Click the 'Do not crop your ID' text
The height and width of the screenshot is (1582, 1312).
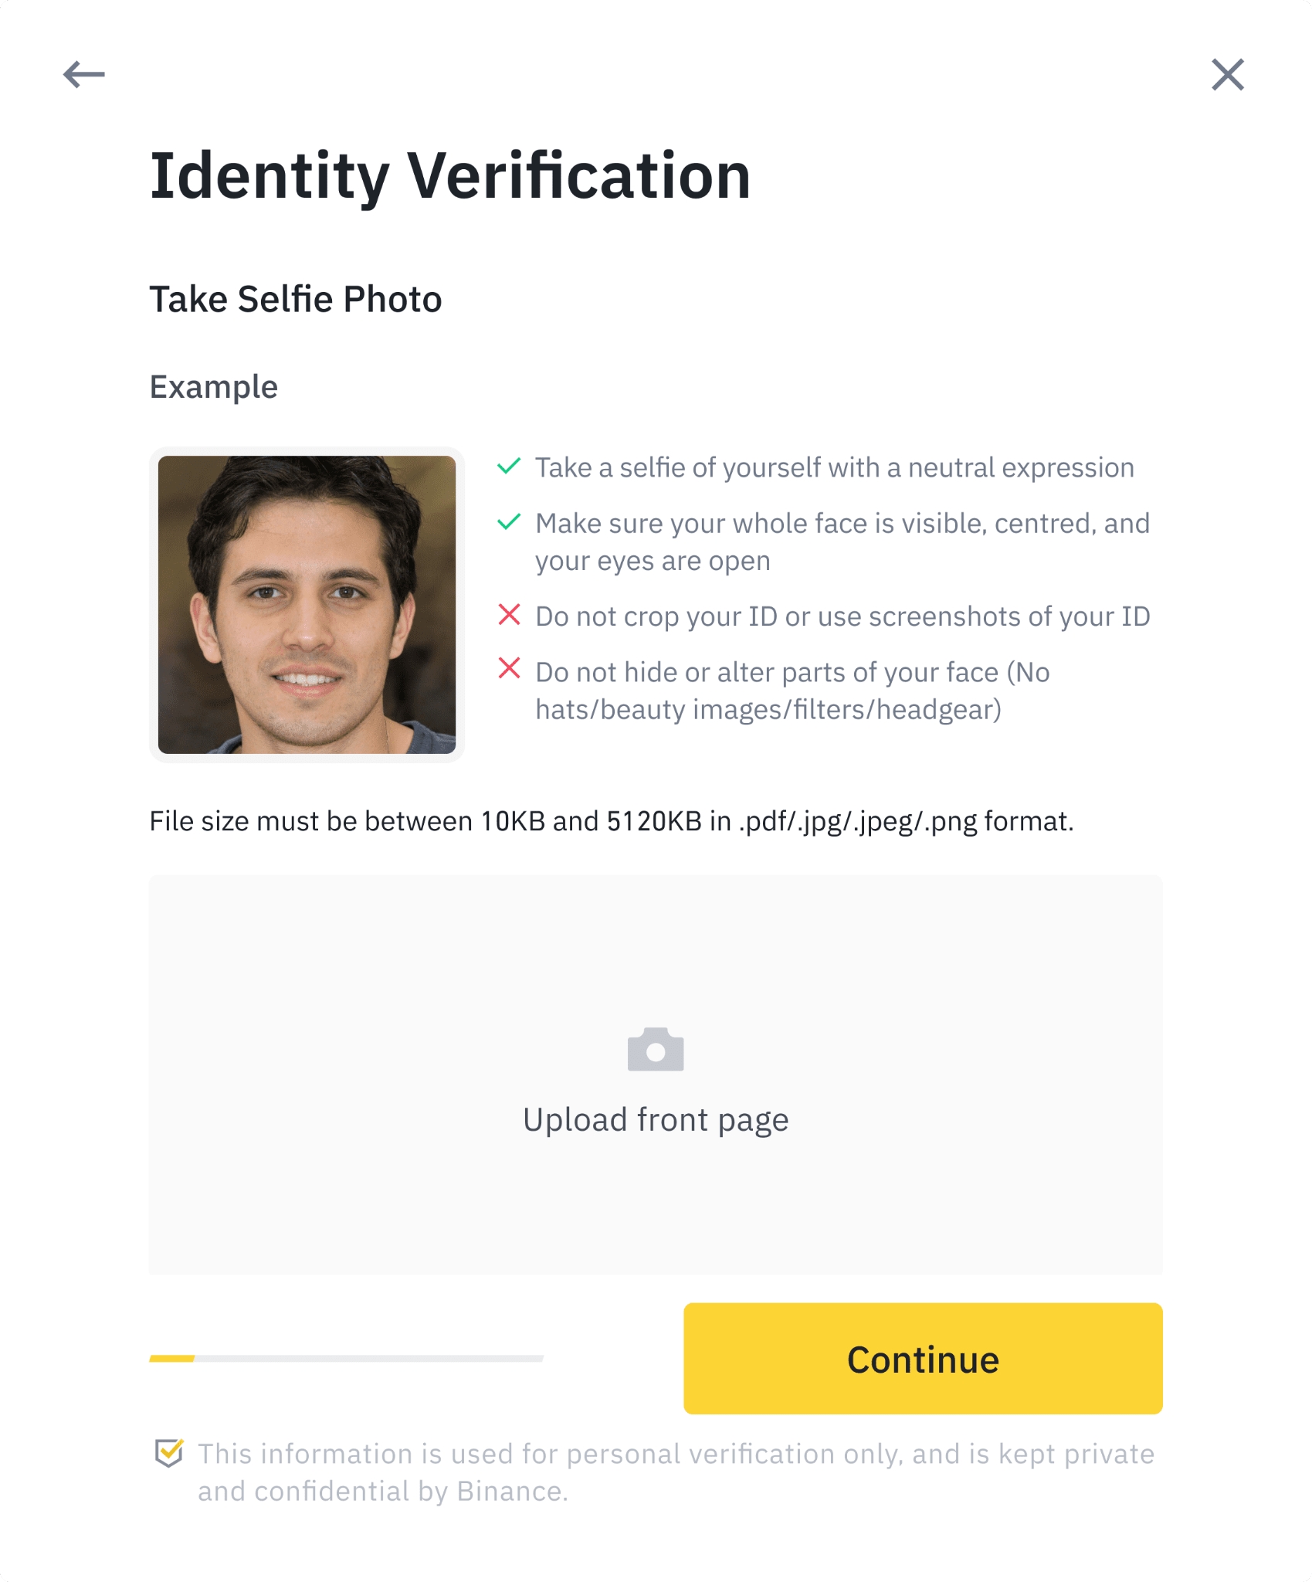click(842, 616)
